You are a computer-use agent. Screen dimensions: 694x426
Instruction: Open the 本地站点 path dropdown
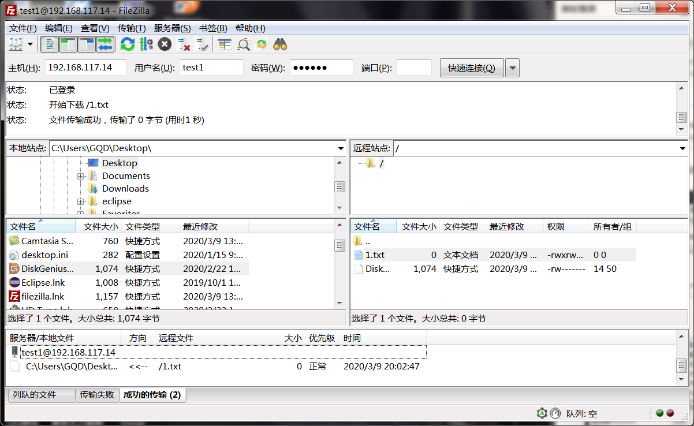point(341,148)
